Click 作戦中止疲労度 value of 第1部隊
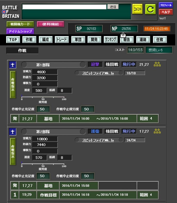 click(88, 109)
